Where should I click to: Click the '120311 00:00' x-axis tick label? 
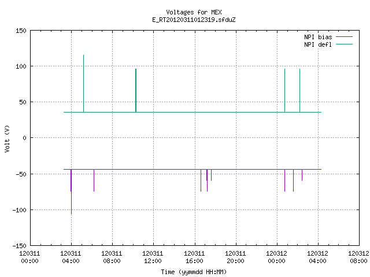pyautogui.click(x=29, y=257)
